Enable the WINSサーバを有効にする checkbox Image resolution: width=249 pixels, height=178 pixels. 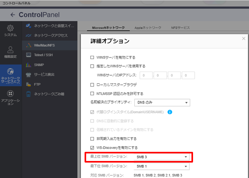tap(92, 57)
